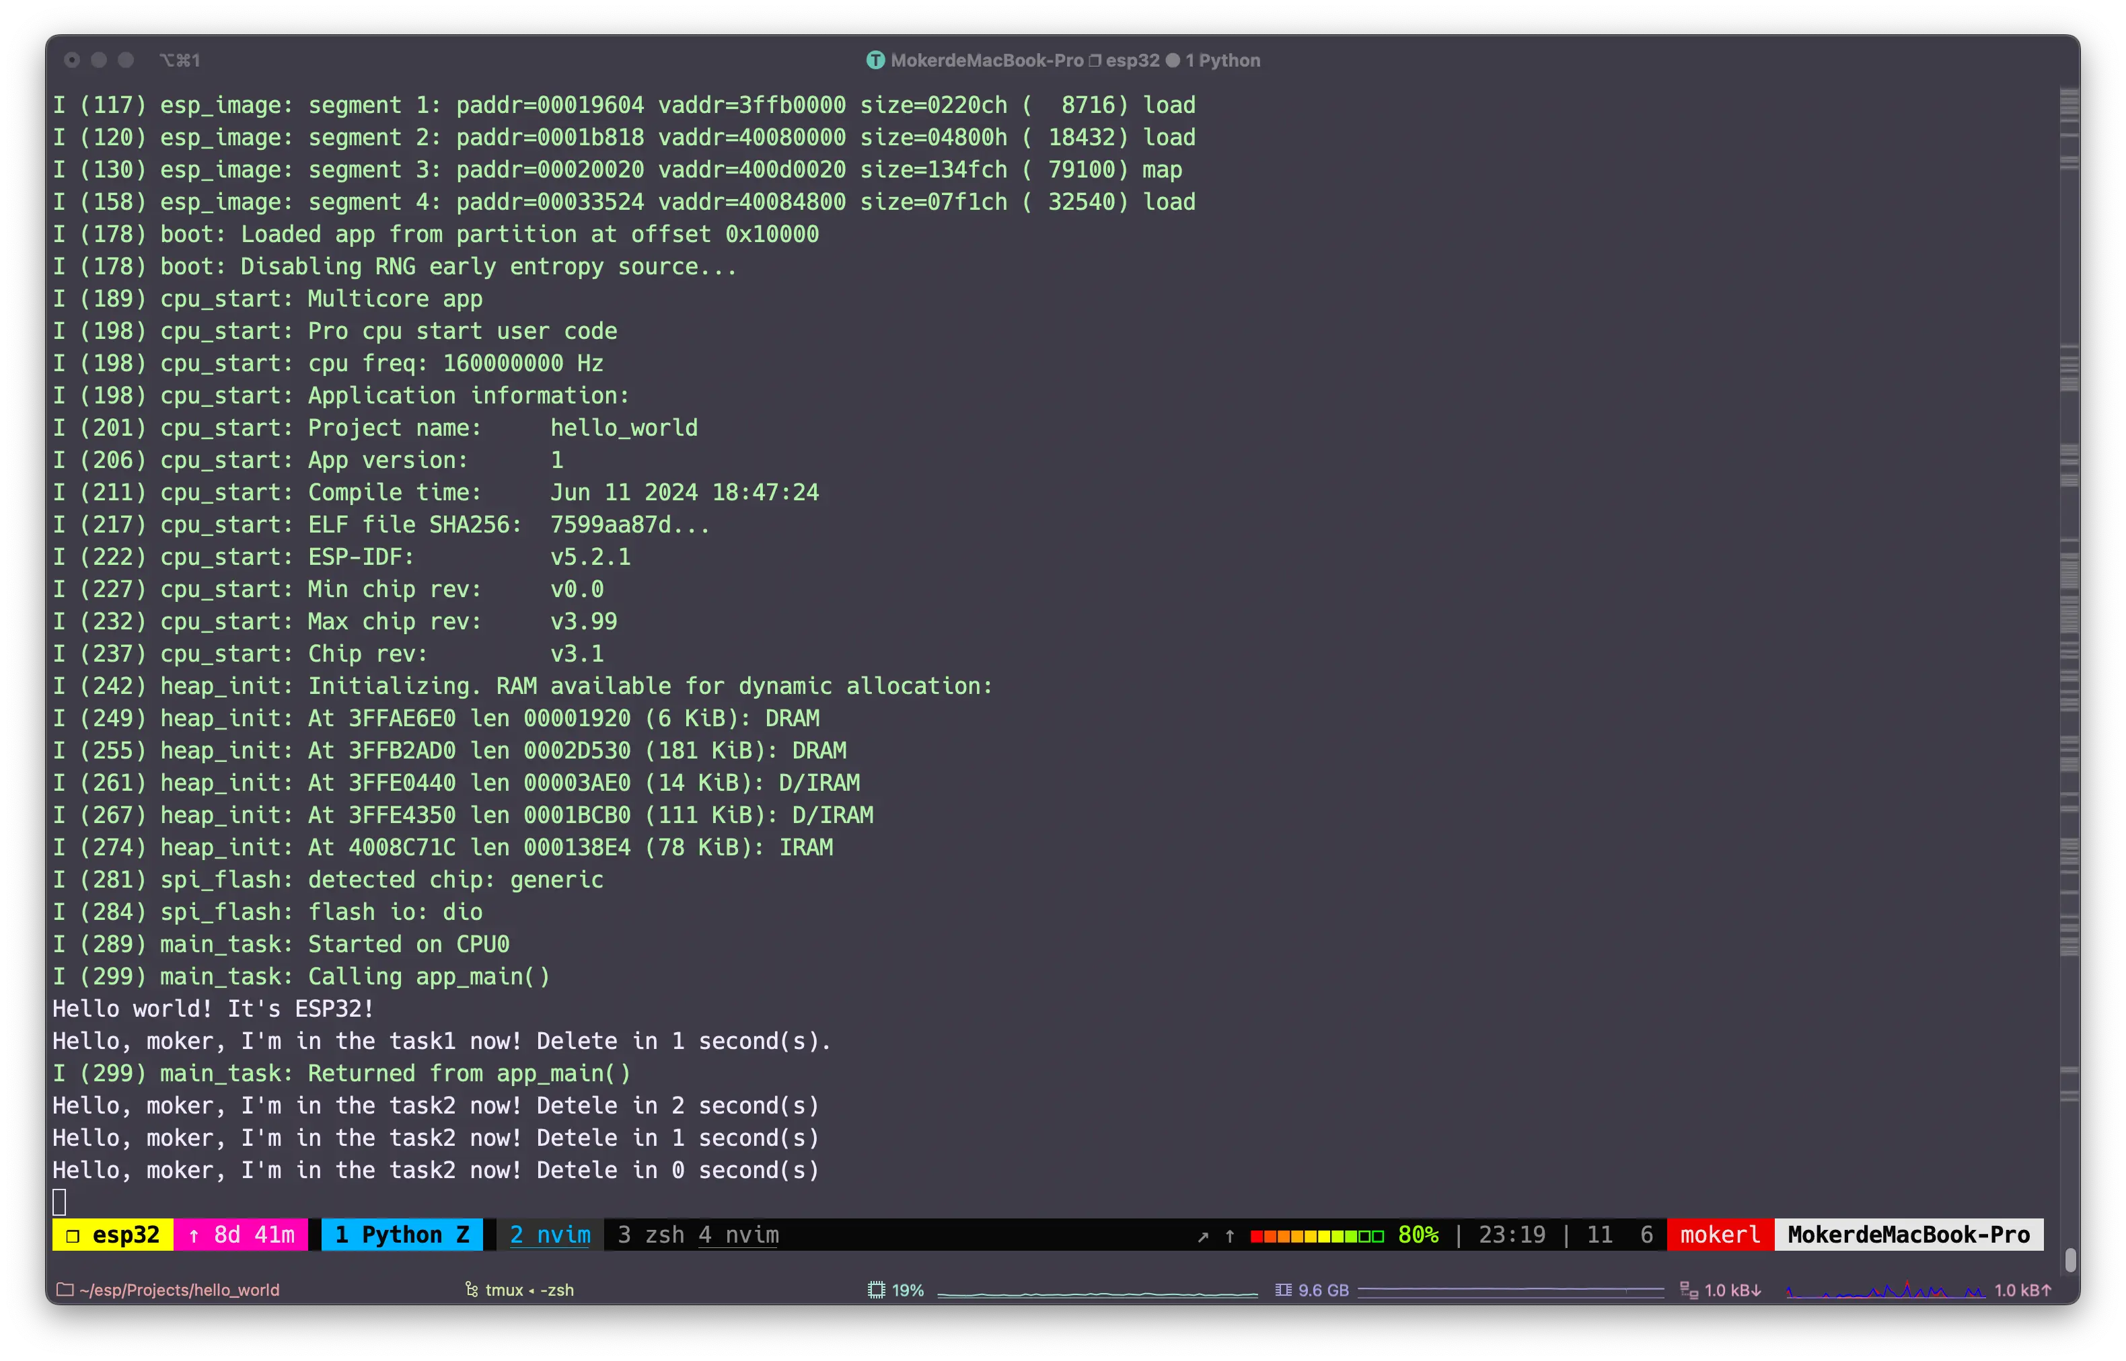Click the terminal cursor block

pyautogui.click(x=59, y=1202)
